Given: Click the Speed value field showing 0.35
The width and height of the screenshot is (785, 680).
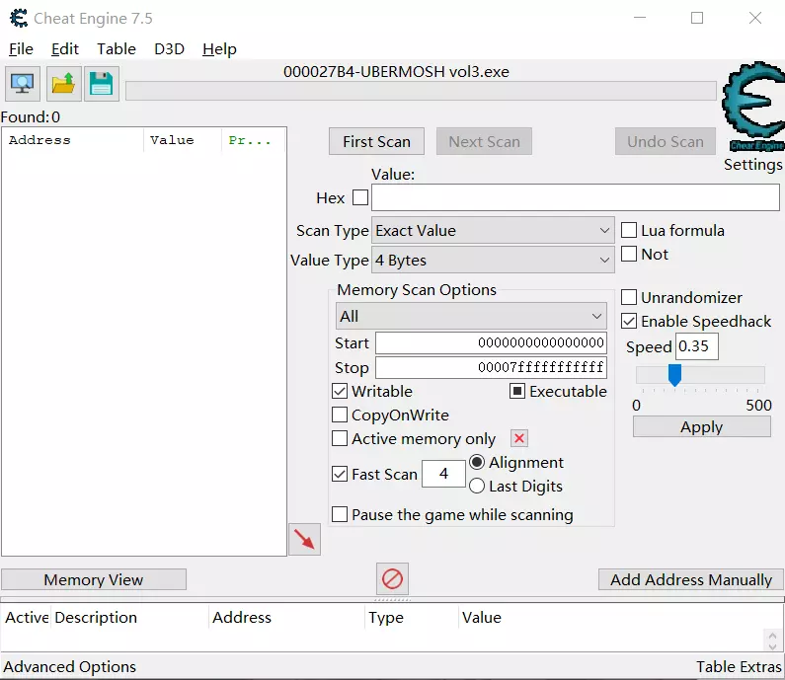Looking at the screenshot, I should pos(697,346).
